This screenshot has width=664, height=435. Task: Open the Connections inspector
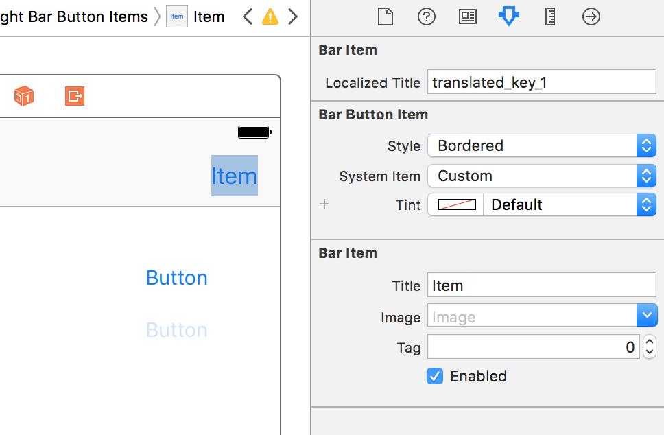click(x=591, y=18)
